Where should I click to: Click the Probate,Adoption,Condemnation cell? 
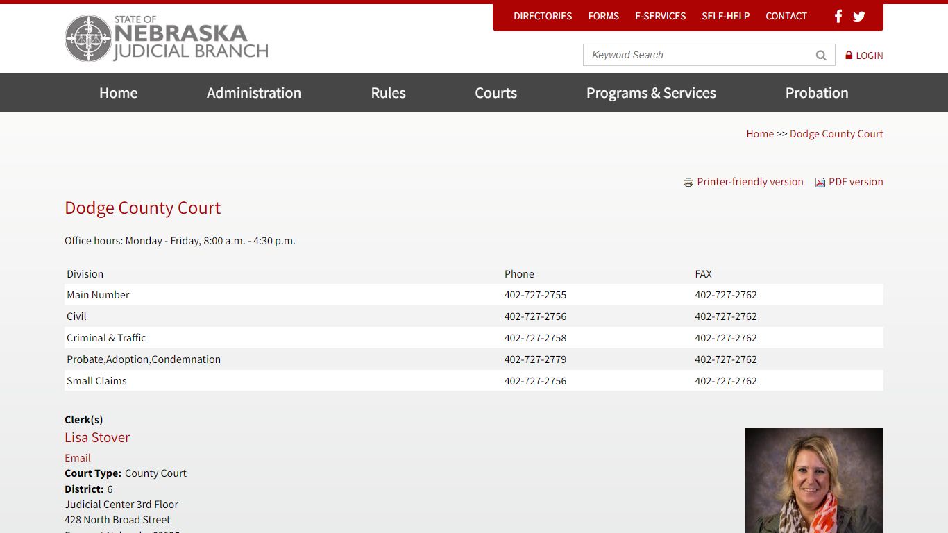[x=144, y=359]
